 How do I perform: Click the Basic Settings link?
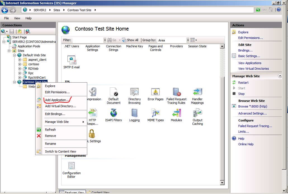(x=249, y=56)
